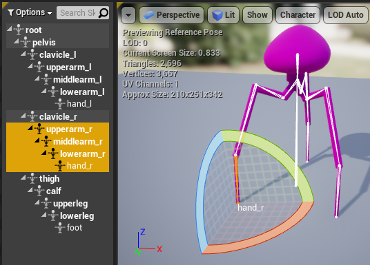Collapse the clavicle_l bone branch
Screen dimensions: 370x265
[x=23, y=54]
